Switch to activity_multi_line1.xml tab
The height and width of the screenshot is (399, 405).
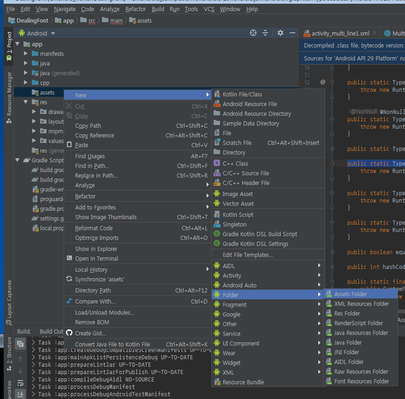point(340,33)
